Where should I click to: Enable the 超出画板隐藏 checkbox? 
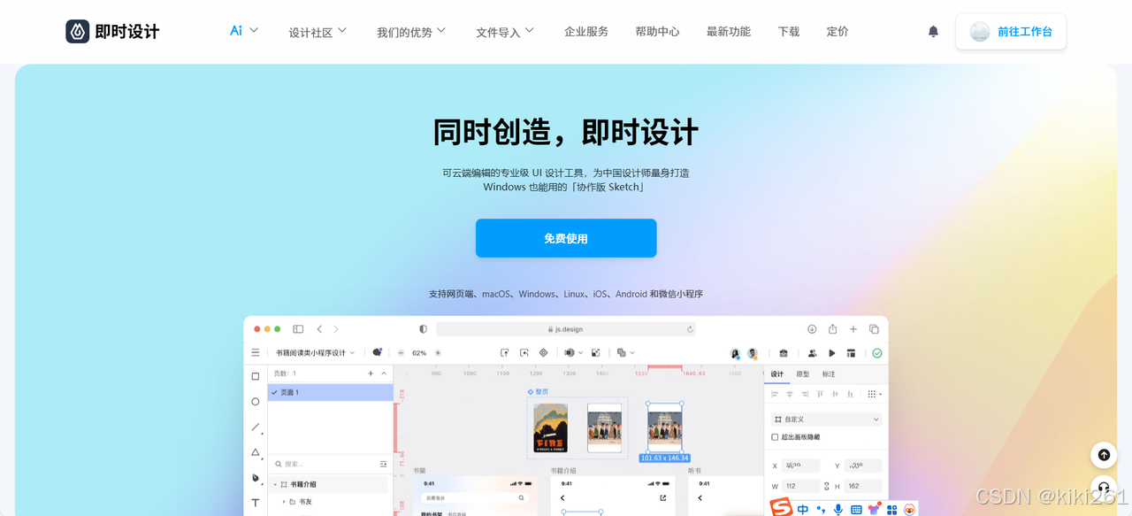pyautogui.click(x=775, y=437)
